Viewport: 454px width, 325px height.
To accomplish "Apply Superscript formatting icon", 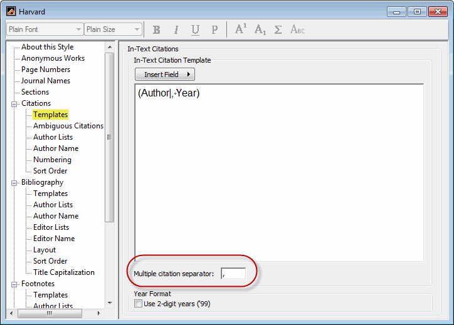I will coord(241,29).
